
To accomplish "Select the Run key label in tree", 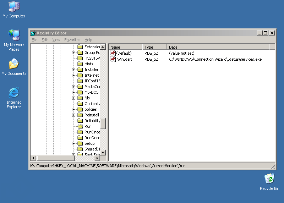I will [x=88, y=126].
